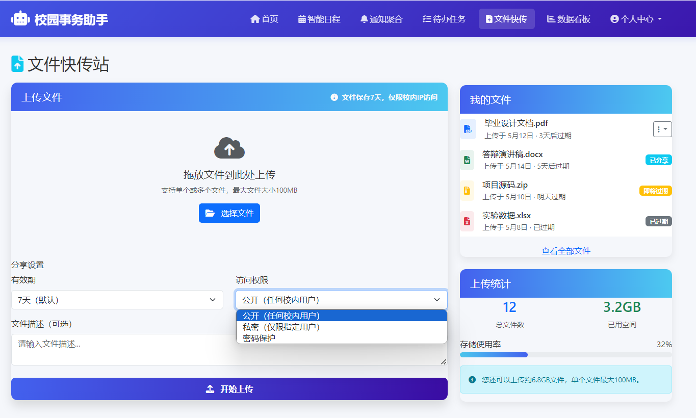696x418 pixels.
Task: Click the Excel icon for 实验数据.xlsx
Action: click(468, 221)
